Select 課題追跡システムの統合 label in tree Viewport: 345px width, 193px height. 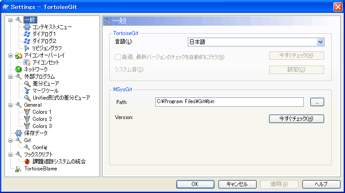[59, 162]
